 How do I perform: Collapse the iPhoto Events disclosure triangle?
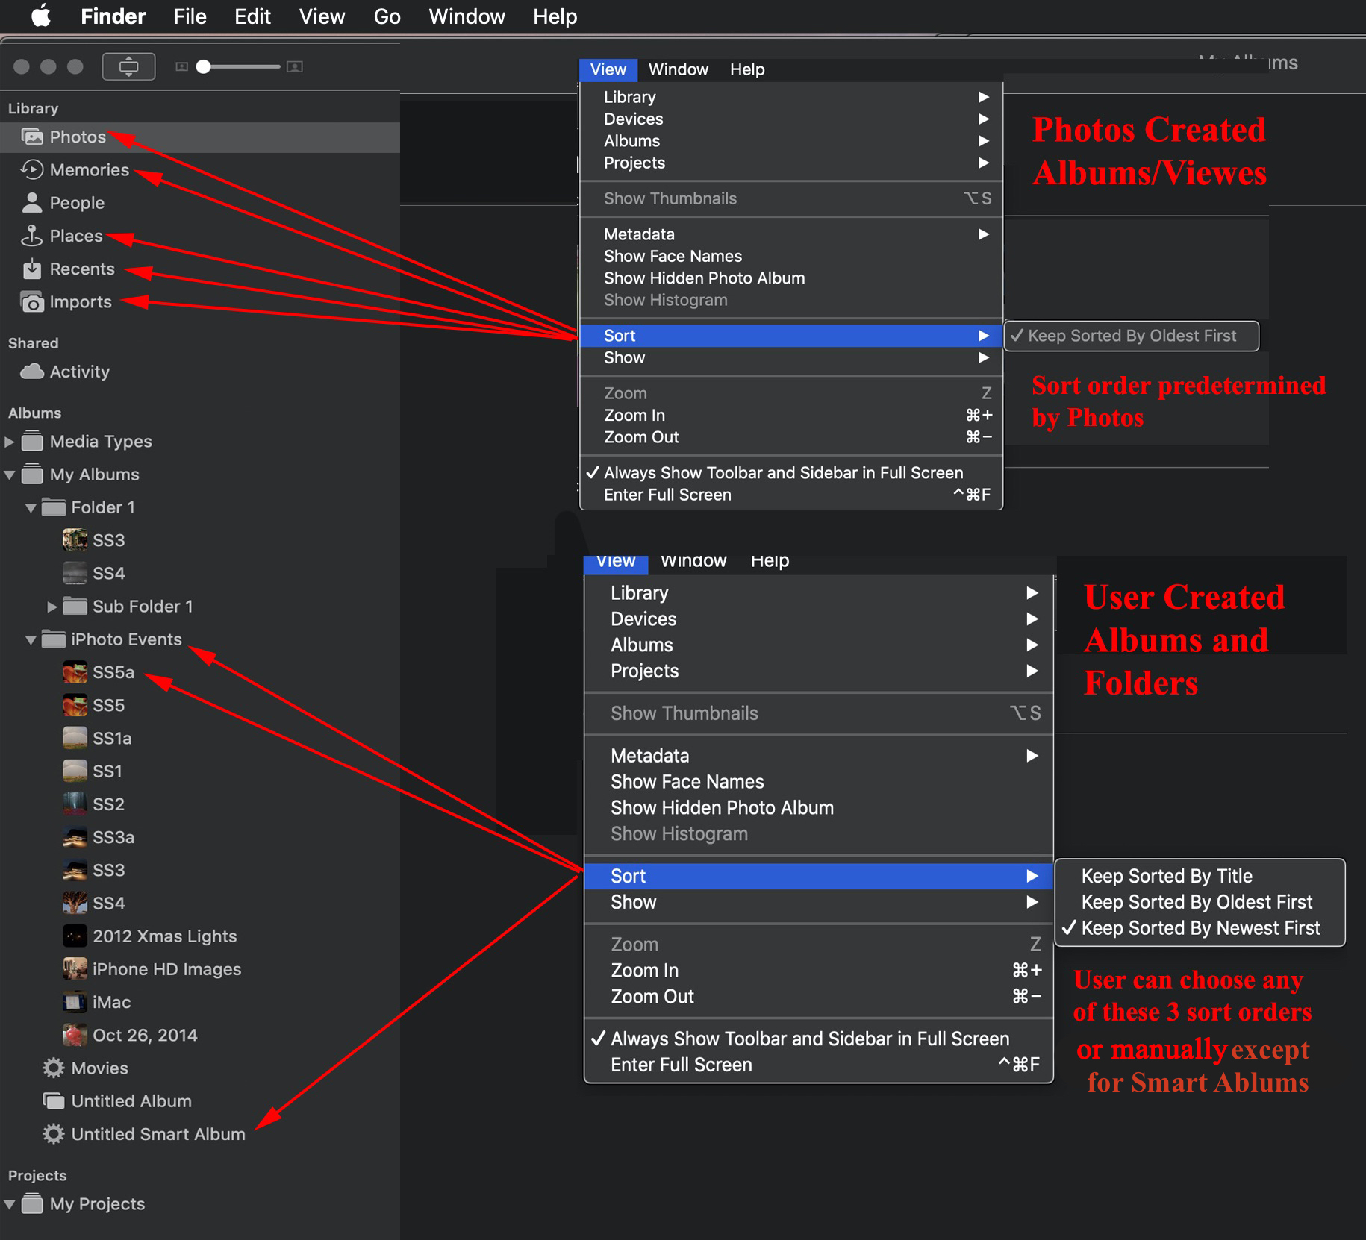point(31,639)
